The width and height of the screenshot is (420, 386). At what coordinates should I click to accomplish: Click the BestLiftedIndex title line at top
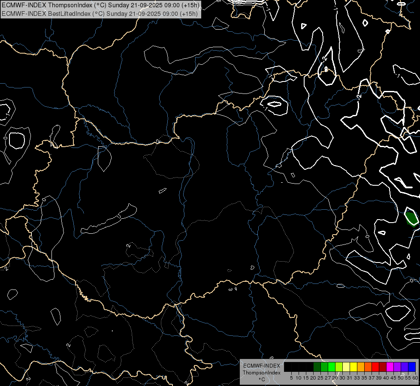[x=100, y=13]
